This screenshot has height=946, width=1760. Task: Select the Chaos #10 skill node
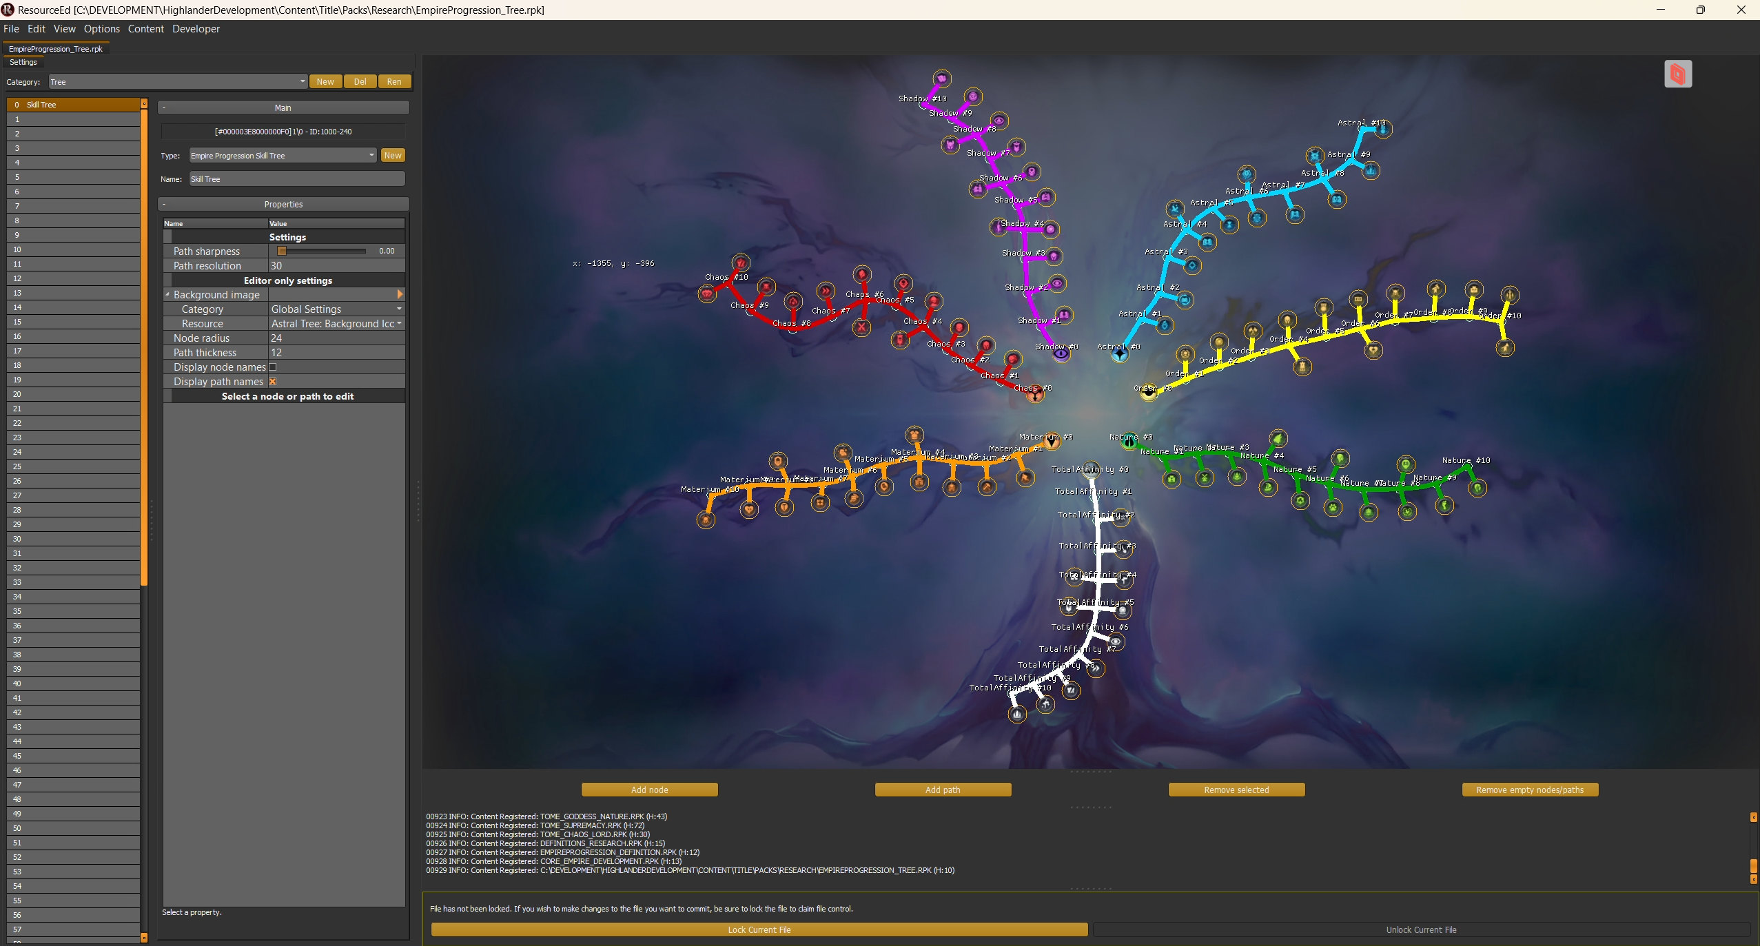(x=740, y=263)
